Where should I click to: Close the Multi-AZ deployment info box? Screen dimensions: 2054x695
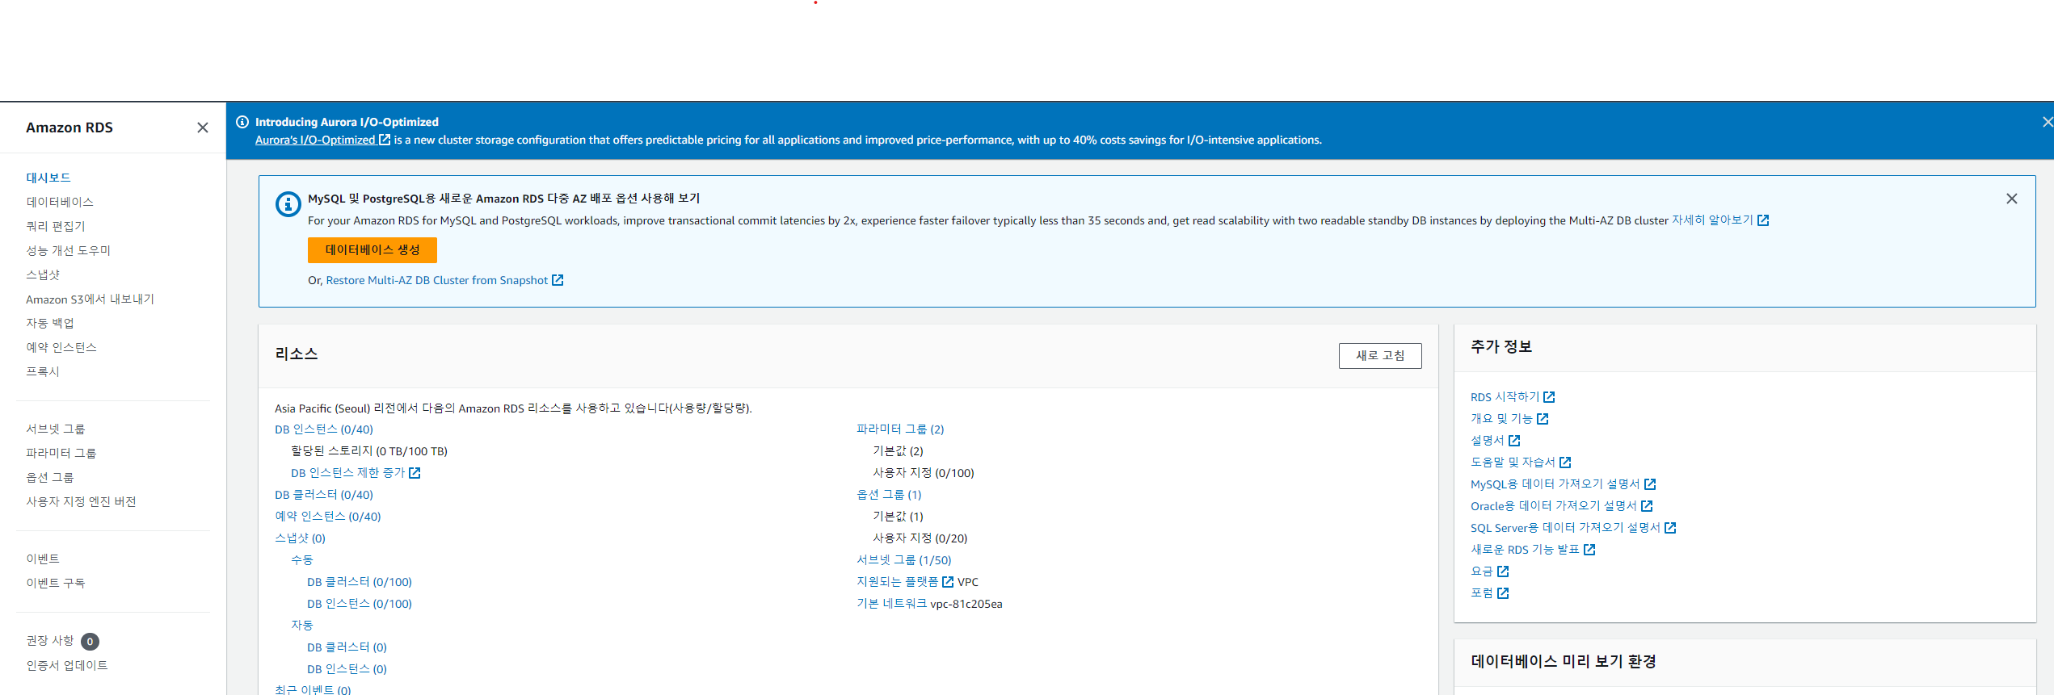tap(2012, 199)
